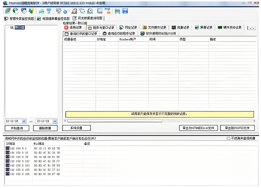Open the start date dropdown showing 12-11-10

point(24,121)
